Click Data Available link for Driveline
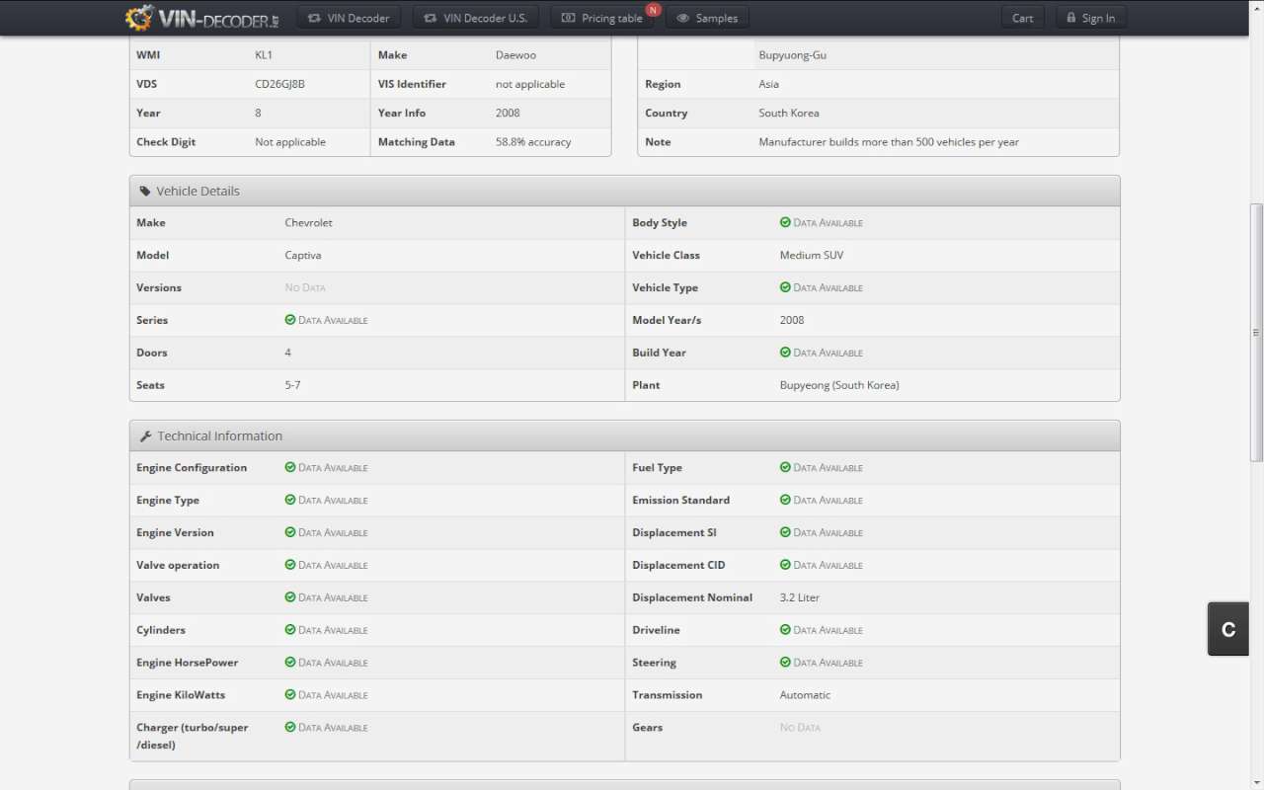 coord(828,630)
